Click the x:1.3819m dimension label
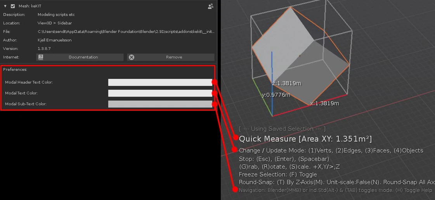 point(324,103)
